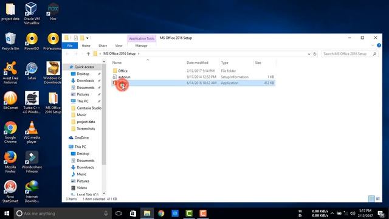
Task: Launch Google Chrome from desktop
Action: click(10, 132)
